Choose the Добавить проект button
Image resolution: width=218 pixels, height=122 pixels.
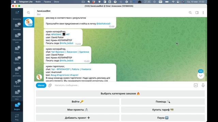pyautogui.click(x=78, y=118)
